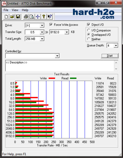
Task: Open a saved benchmark file icon
Action: [x=12, y=17]
